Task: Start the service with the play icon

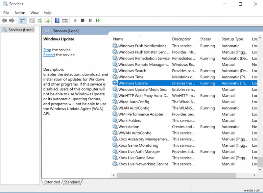Action: (75, 20)
